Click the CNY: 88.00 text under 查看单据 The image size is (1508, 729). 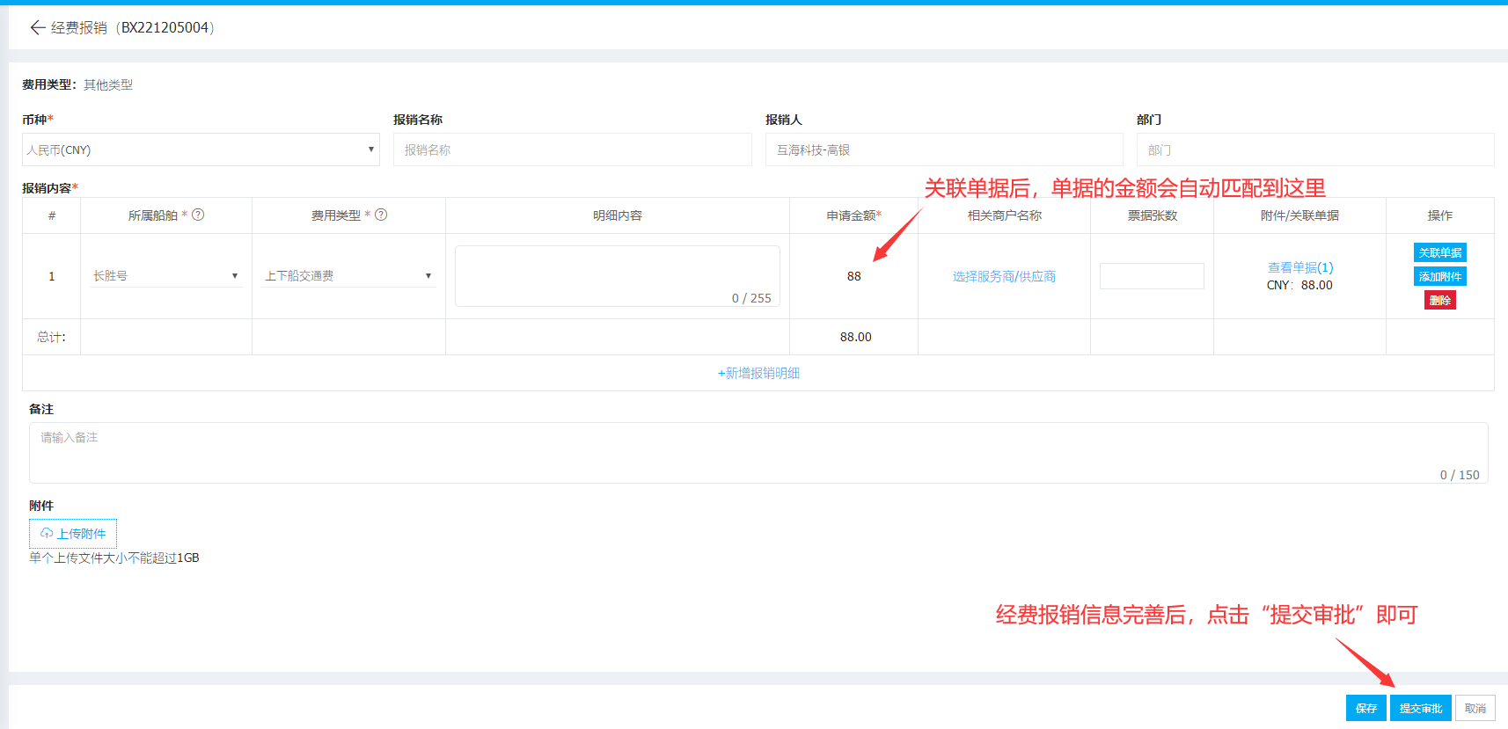(x=1299, y=285)
